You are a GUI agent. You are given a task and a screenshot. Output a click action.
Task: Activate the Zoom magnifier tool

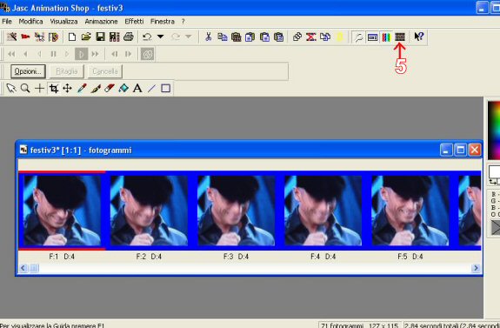pyautogui.click(x=25, y=89)
